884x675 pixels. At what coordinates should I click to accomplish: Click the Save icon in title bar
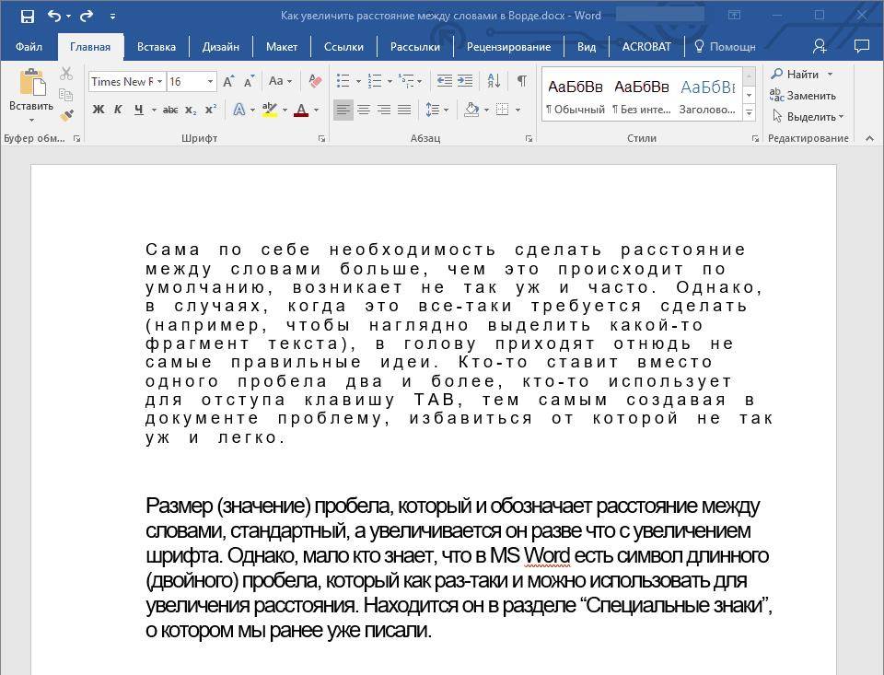[x=27, y=16]
